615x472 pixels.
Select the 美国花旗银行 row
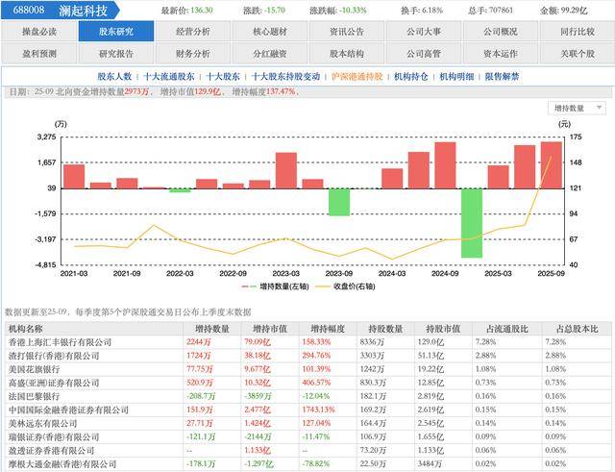(308, 369)
